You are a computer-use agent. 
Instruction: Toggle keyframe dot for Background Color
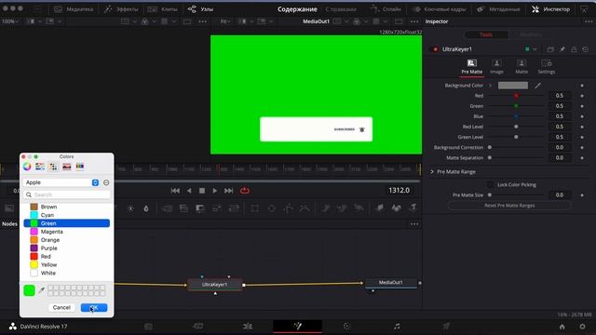582,86
